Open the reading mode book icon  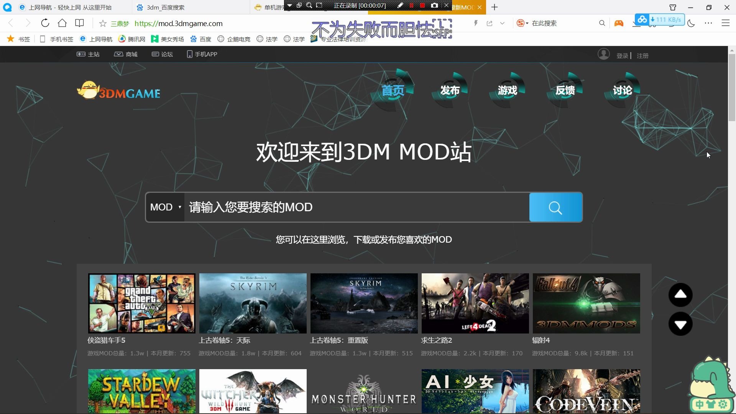(79, 23)
